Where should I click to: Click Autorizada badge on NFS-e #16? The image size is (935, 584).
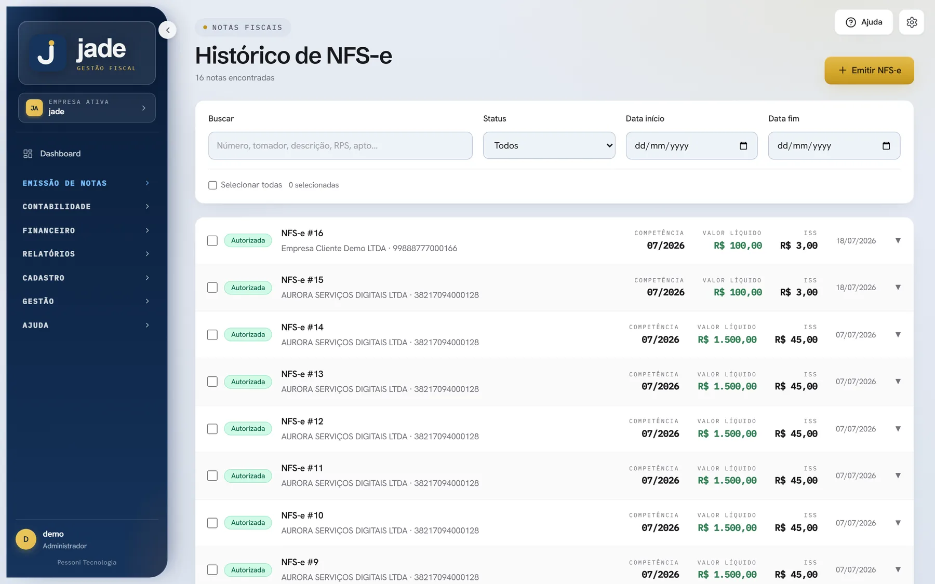[248, 240]
